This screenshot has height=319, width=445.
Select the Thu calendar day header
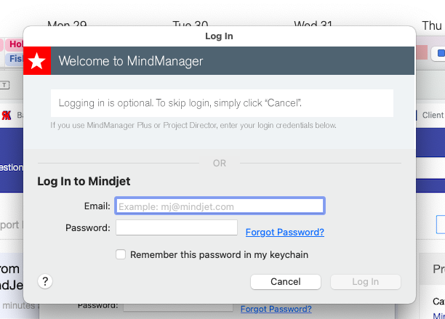tap(432, 25)
